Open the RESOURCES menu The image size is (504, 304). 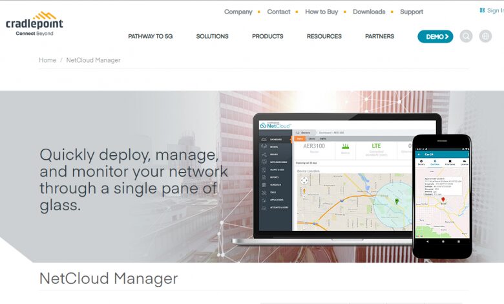(x=324, y=36)
